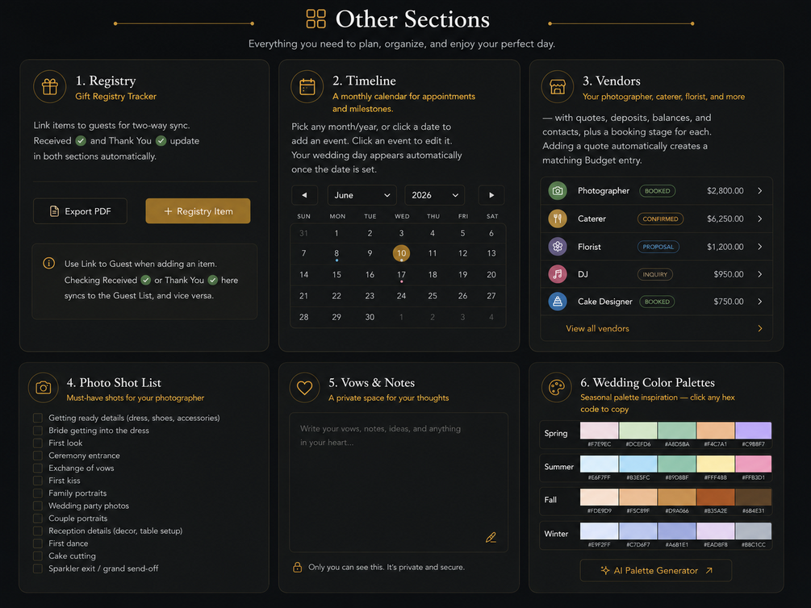Image resolution: width=811 pixels, height=608 pixels.
Task: Select June 17 on the calendar
Action: pyautogui.click(x=401, y=274)
